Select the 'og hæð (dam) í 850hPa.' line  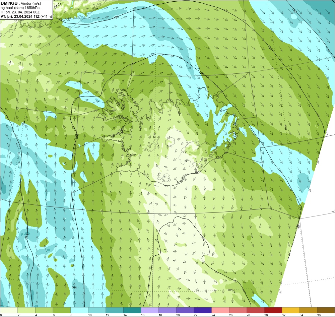(x=20, y=8)
